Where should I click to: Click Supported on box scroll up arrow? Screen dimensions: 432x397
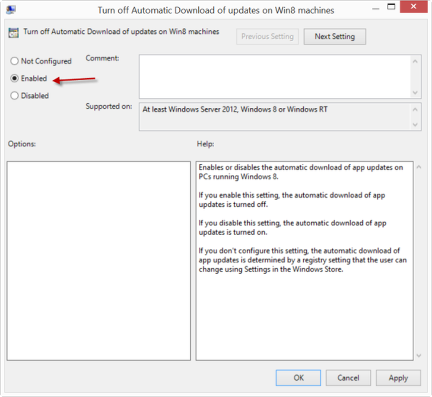pos(415,109)
